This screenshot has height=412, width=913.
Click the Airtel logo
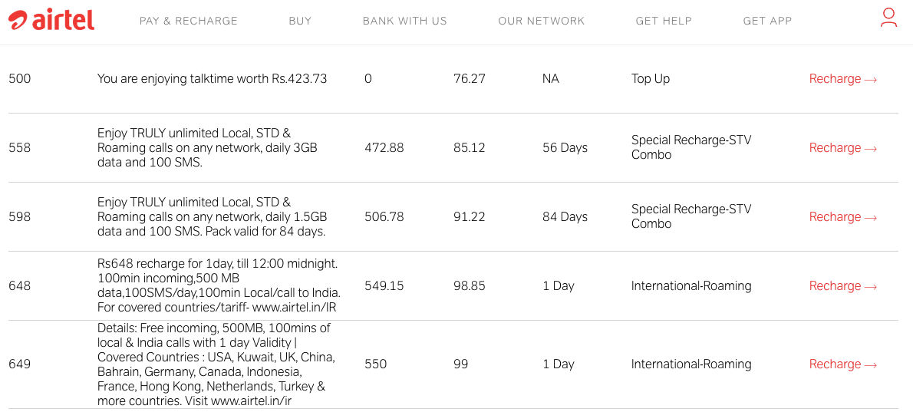click(x=51, y=21)
